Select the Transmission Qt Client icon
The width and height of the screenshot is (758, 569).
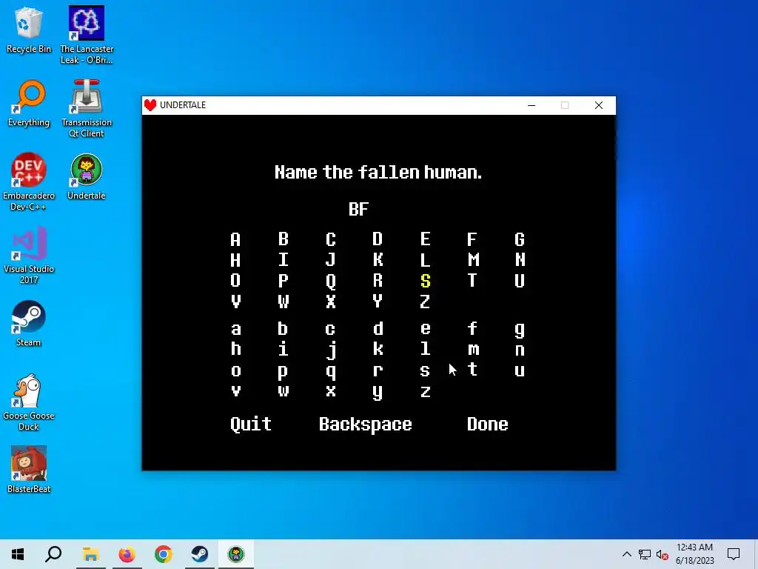[87, 109]
